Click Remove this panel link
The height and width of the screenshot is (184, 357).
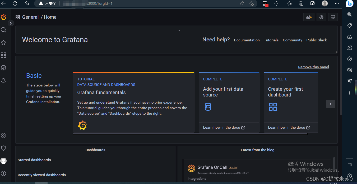pyautogui.click(x=313, y=67)
